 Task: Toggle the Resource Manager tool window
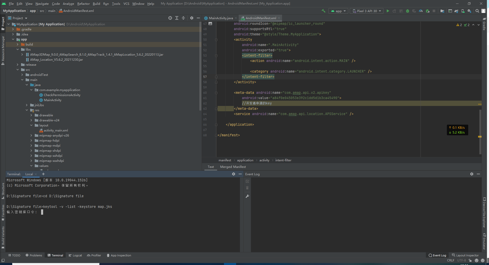[x=3, y=51]
